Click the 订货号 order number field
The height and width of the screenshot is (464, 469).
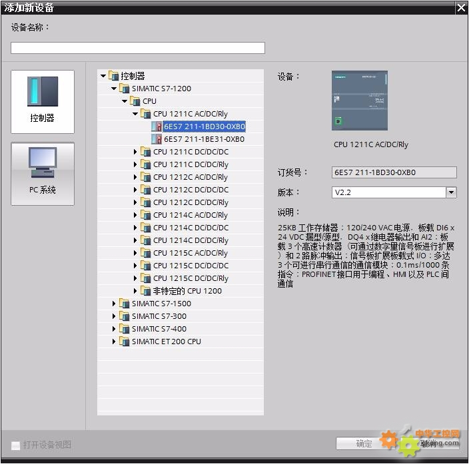coord(394,172)
